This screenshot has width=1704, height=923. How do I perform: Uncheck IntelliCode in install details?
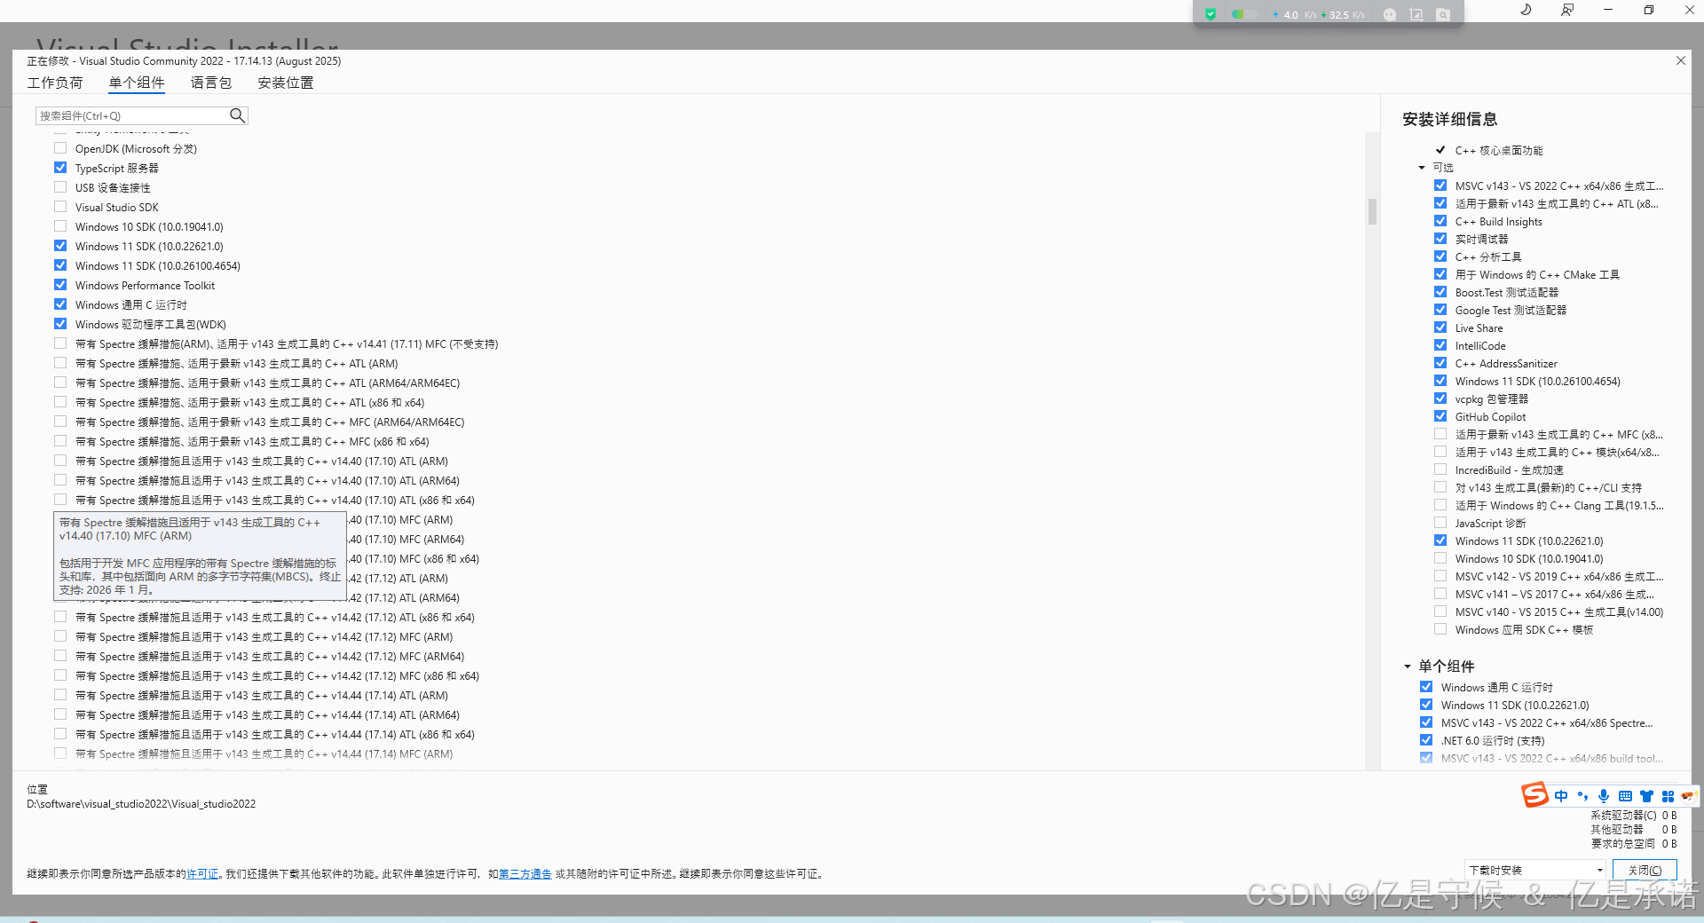tap(1440, 345)
